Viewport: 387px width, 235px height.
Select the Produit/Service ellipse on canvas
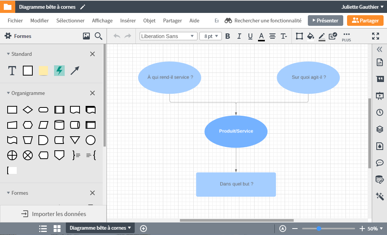[x=236, y=131]
